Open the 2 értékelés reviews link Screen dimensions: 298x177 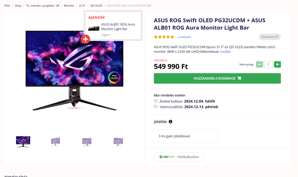coord(184,37)
